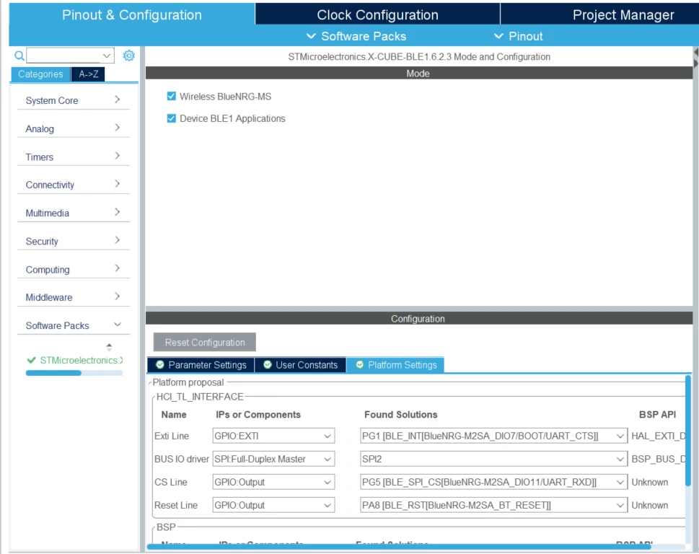699x554 pixels.
Task: Expand the System Core category
Action: pyautogui.click(x=74, y=100)
